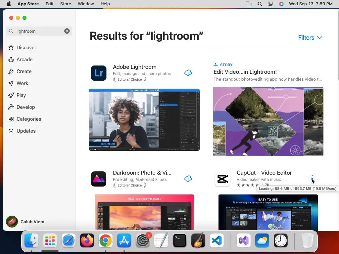
Task: Open the Store menu
Action: [x=66, y=4]
